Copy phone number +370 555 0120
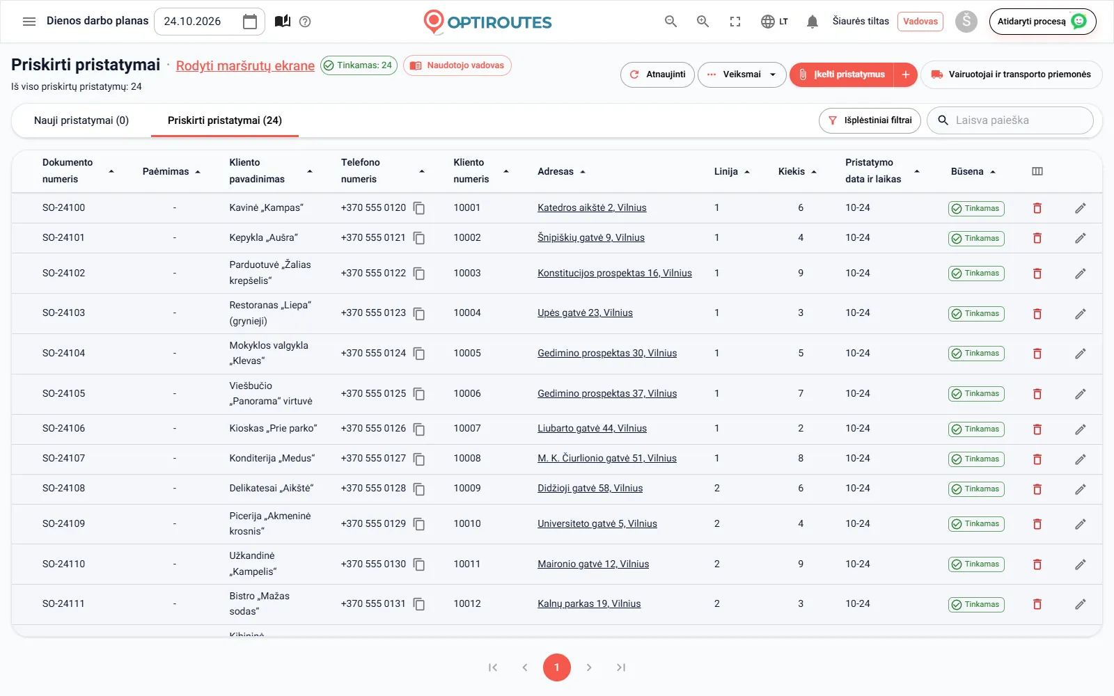The width and height of the screenshot is (1114, 696). 419,208
